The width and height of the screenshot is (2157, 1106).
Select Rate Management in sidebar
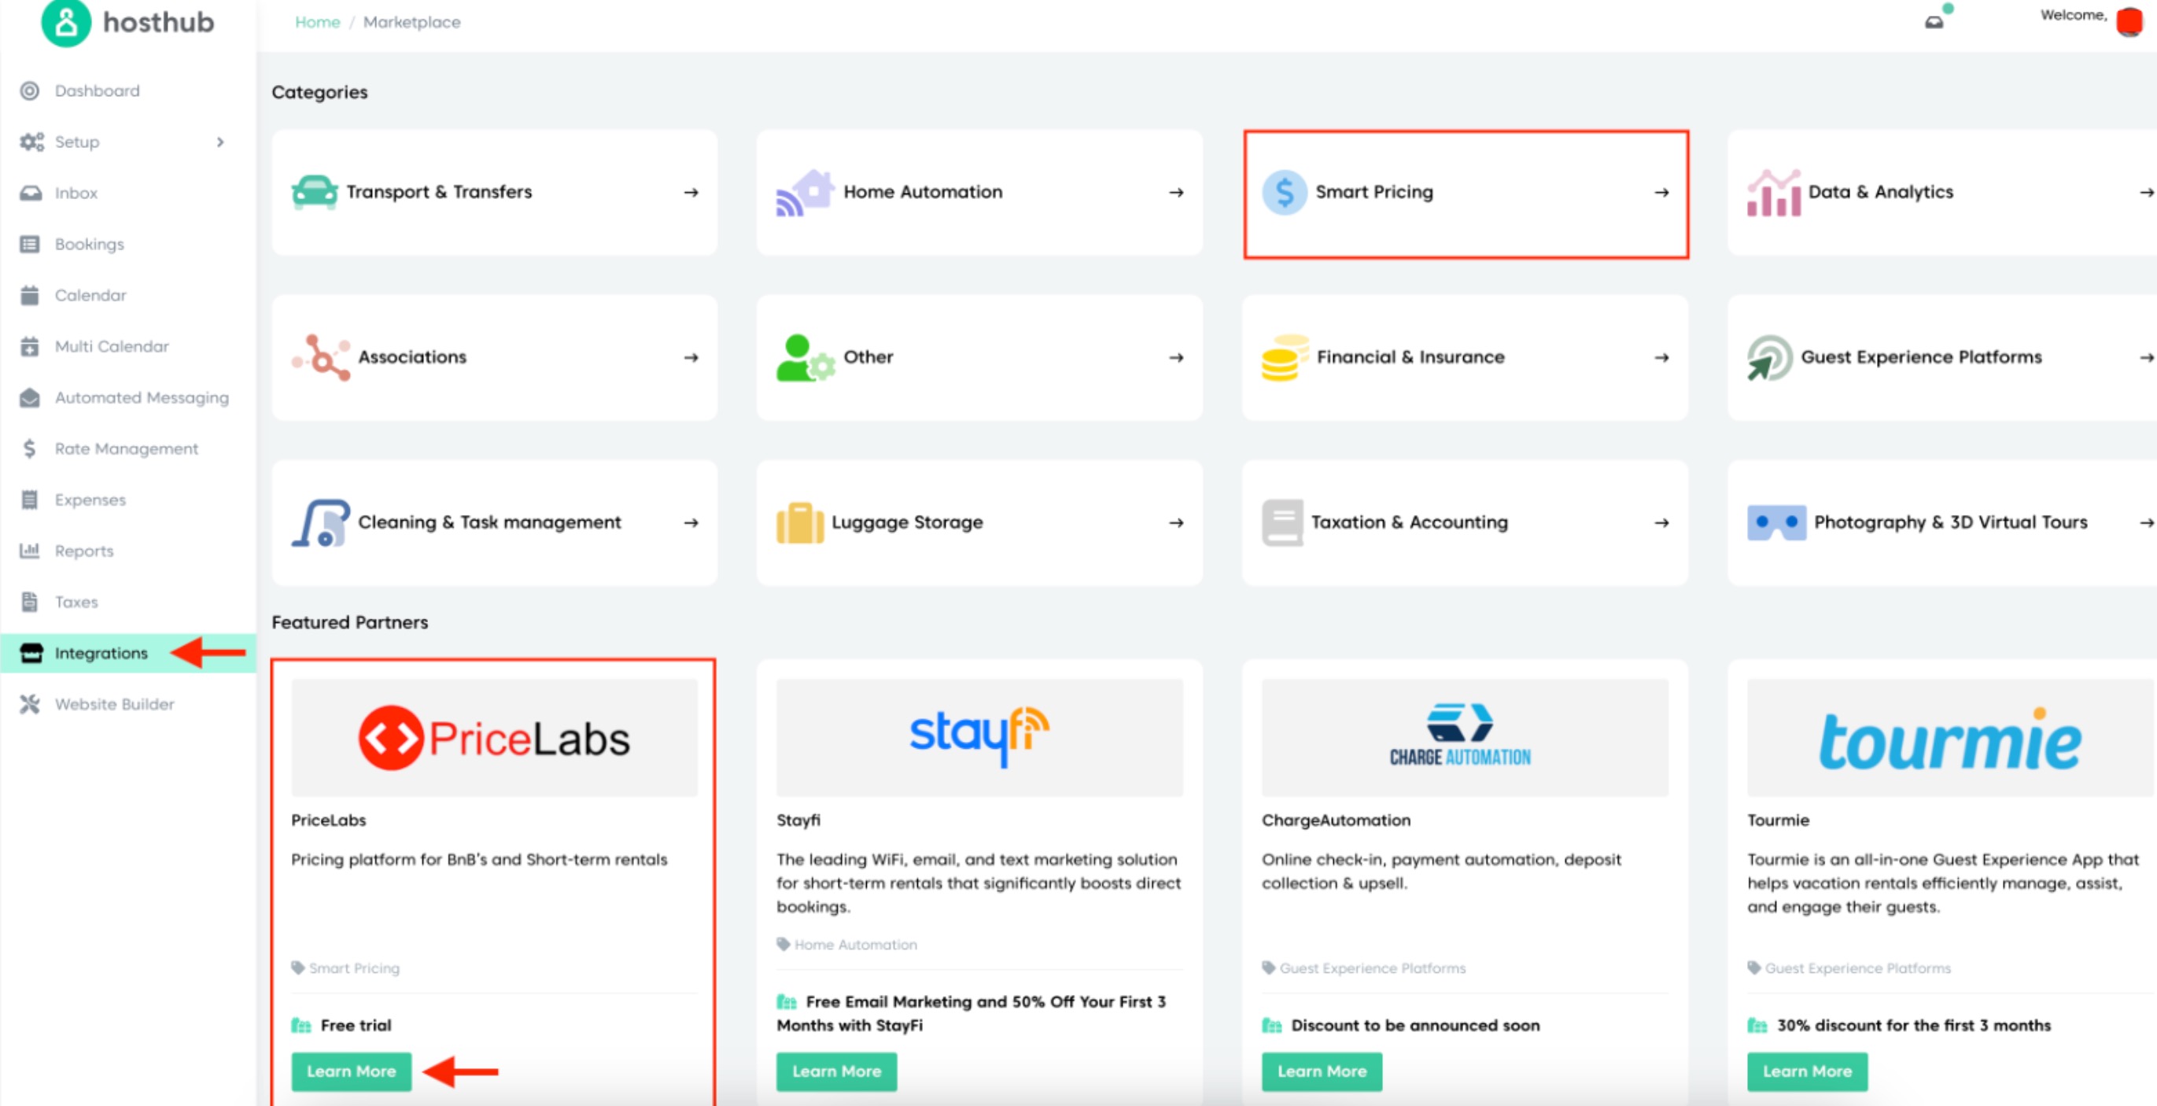point(127,448)
